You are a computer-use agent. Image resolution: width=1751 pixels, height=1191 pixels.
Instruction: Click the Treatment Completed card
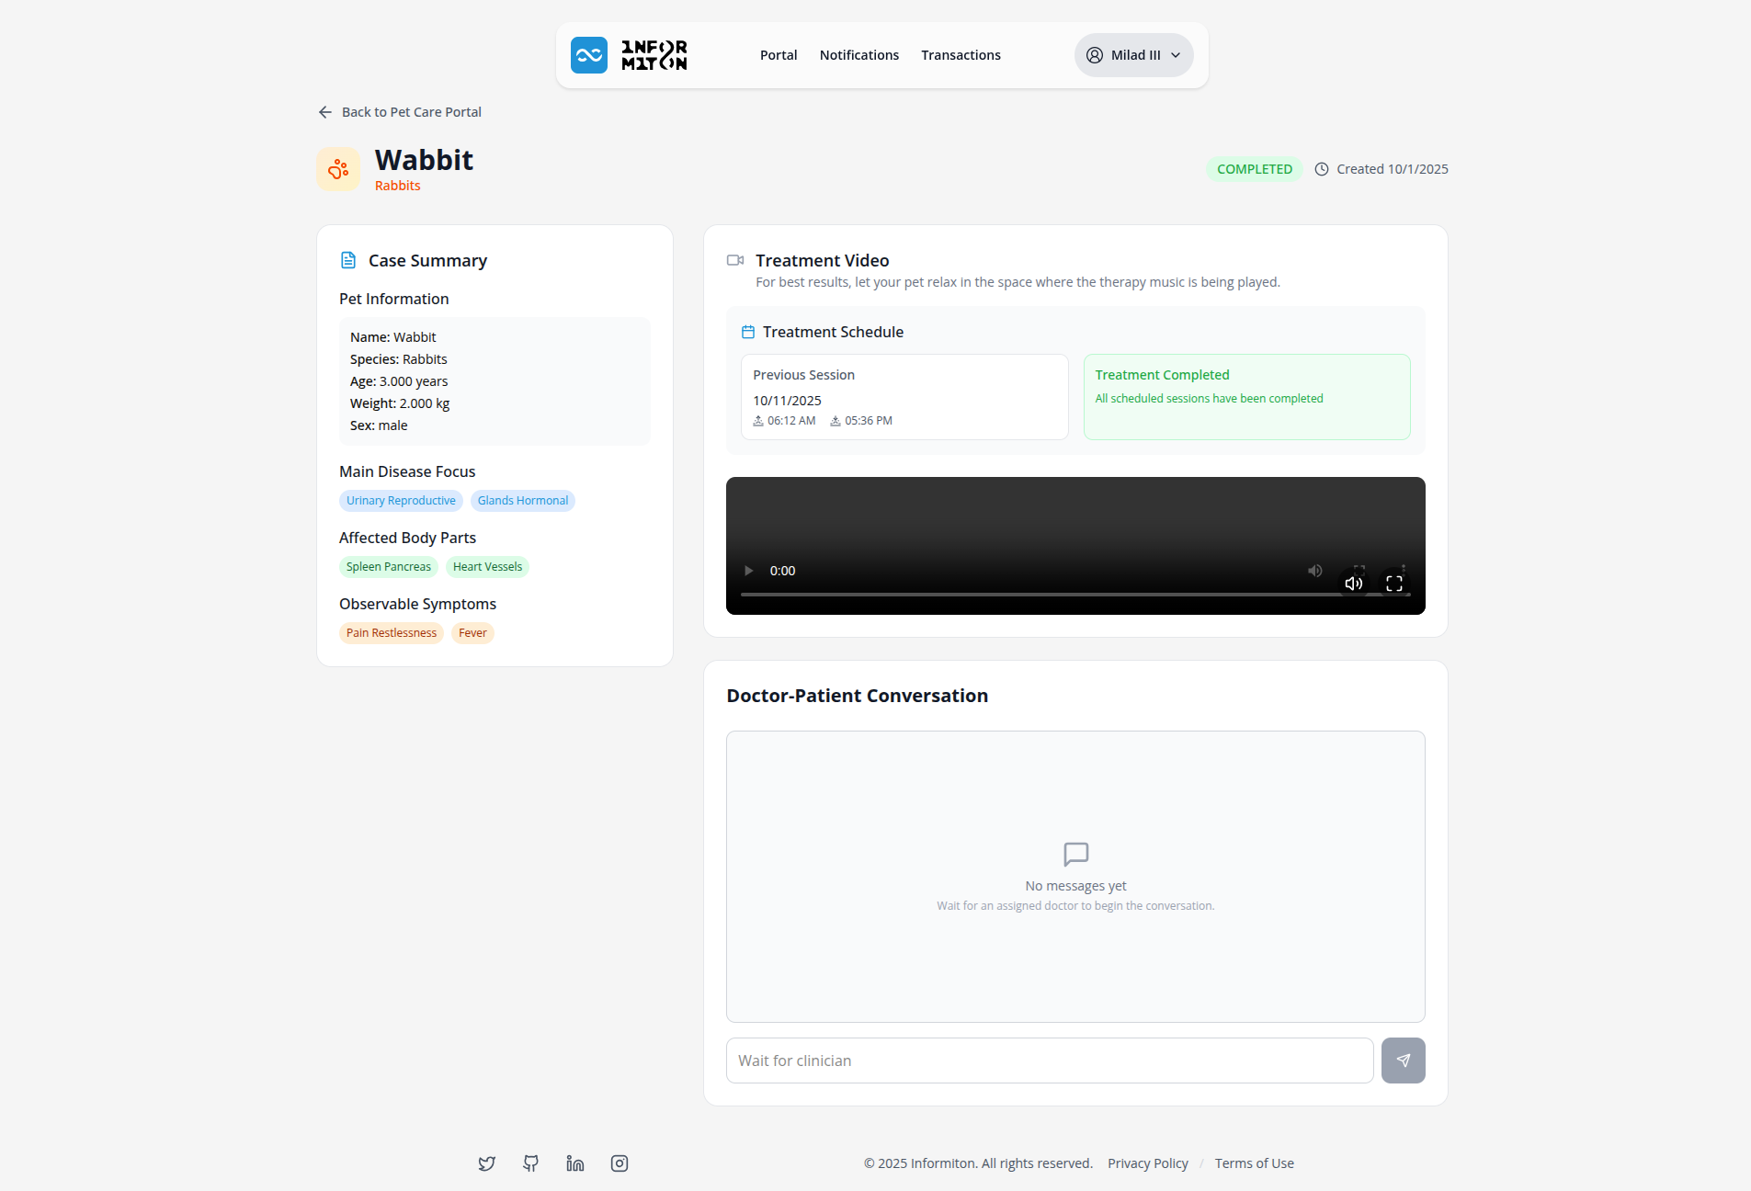1247,397
